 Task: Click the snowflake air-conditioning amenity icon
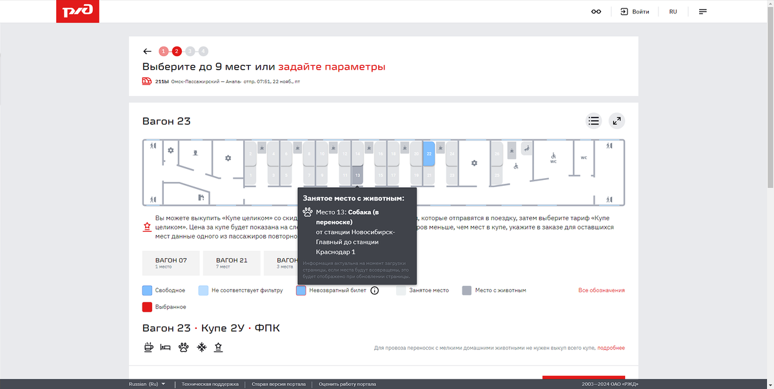tap(201, 347)
